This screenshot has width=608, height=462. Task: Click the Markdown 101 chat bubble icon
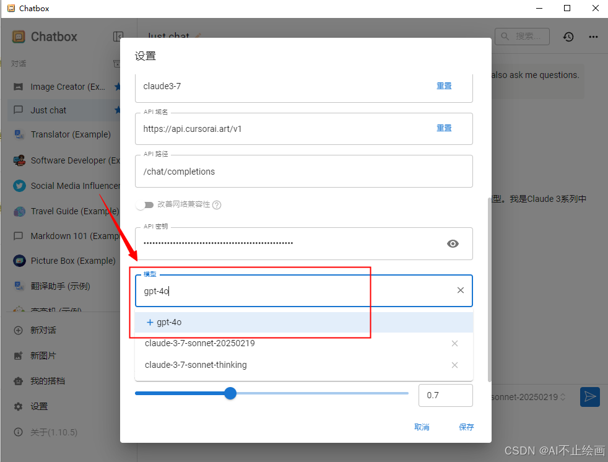click(x=18, y=236)
